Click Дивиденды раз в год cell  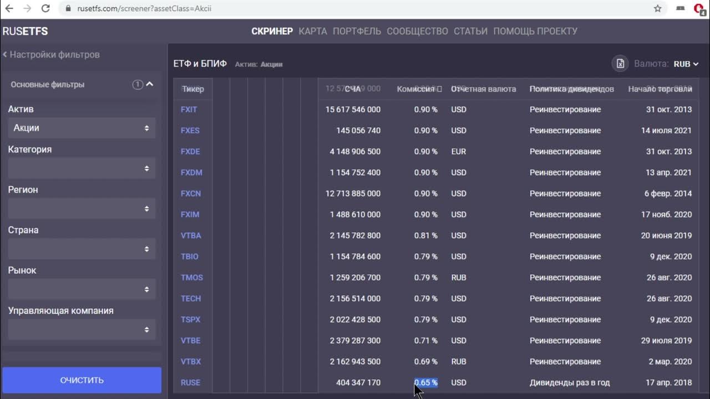pos(570,382)
